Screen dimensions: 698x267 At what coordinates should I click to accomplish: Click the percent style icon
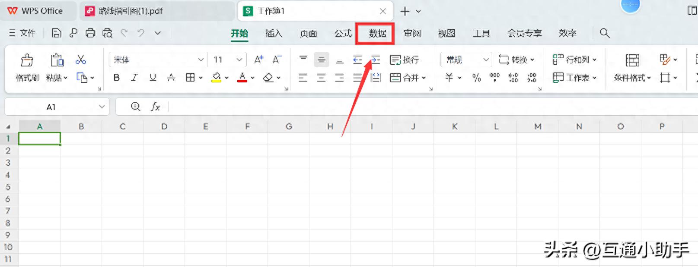(476, 78)
